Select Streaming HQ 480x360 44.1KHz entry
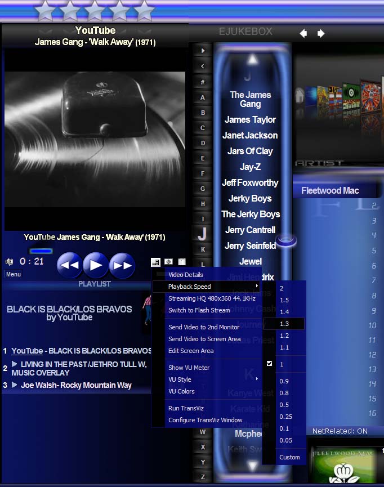 click(x=207, y=298)
